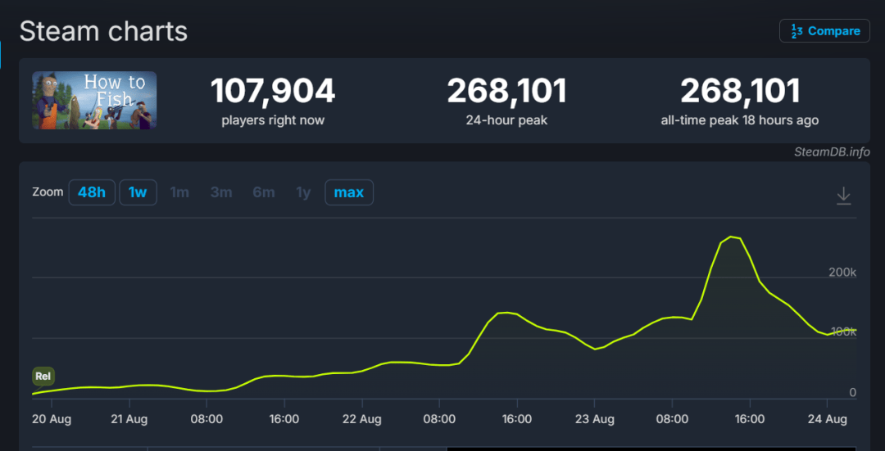The width and height of the screenshot is (885, 451).
Task: Click the 268,101 all-time peak value
Action: pyautogui.click(x=740, y=91)
